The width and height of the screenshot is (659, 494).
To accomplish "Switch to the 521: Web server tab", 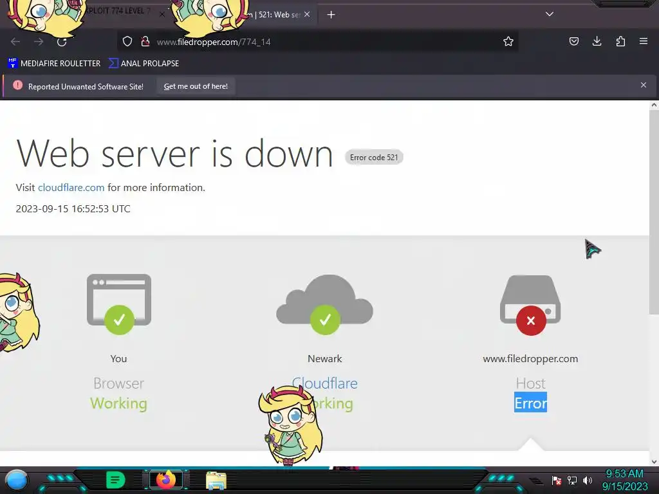I will click(x=273, y=15).
